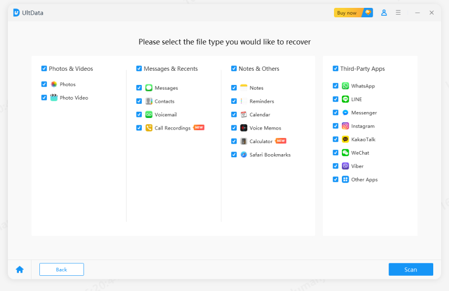The height and width of the screenshot is (291, 449).
Task: Toggle the Instagram checkbox
Action: pos(336,126)
